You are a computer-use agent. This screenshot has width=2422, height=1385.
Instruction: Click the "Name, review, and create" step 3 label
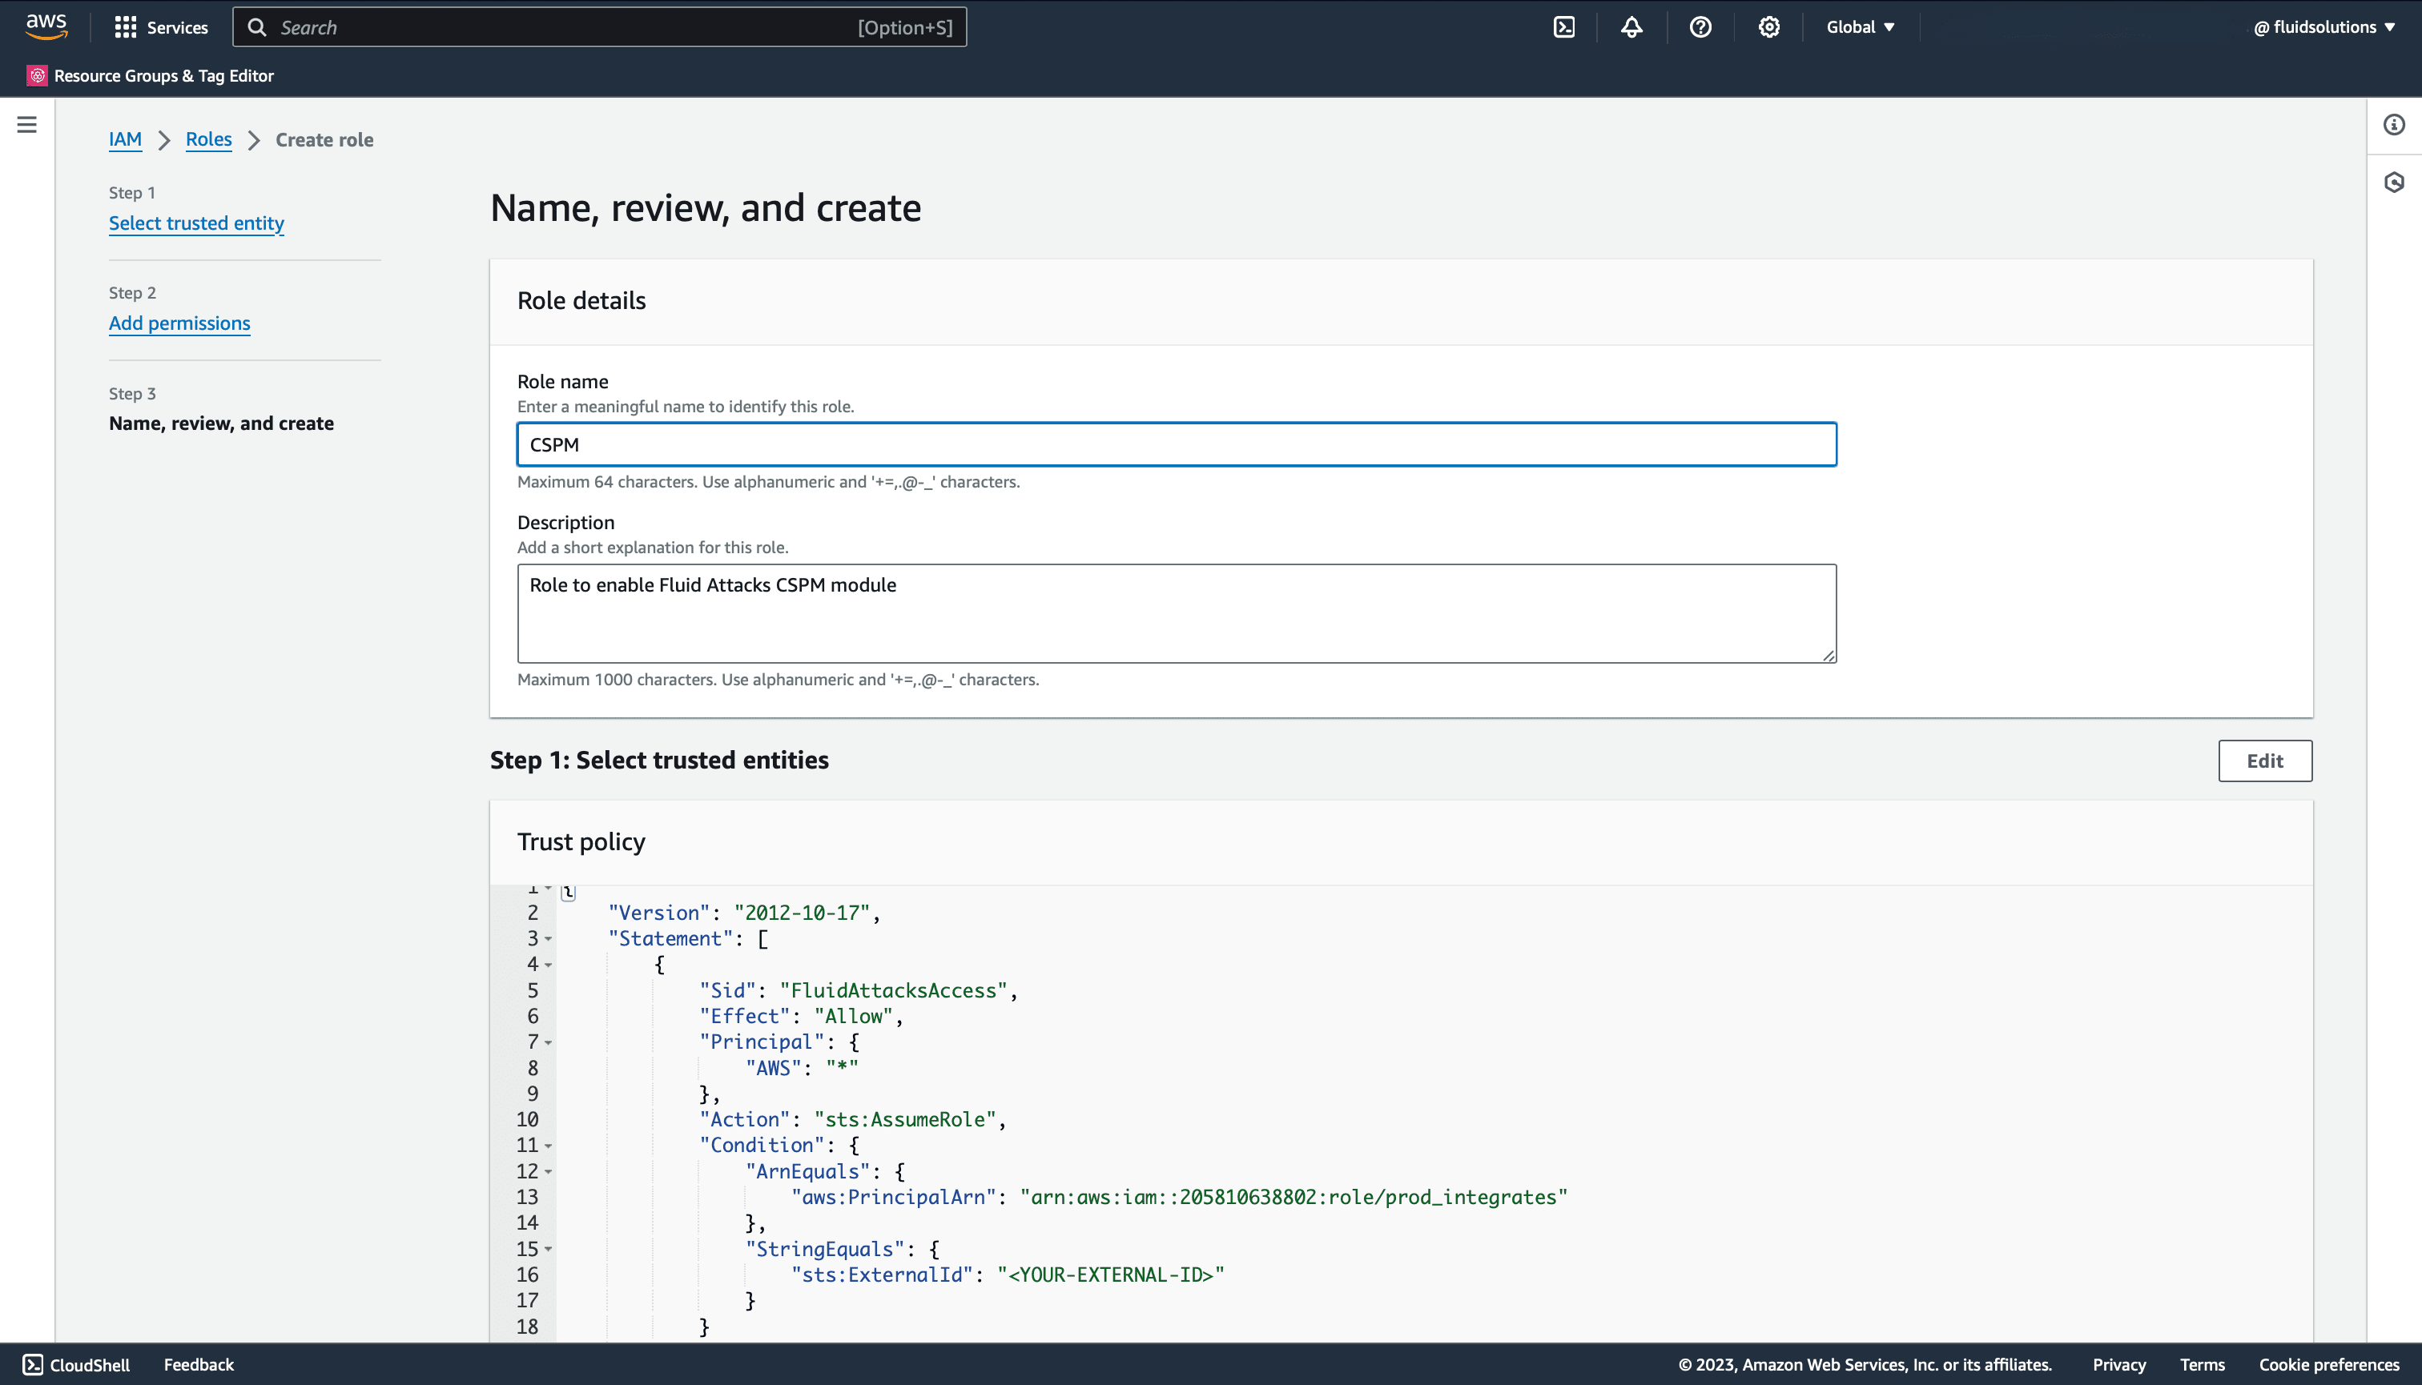[221, 424]
